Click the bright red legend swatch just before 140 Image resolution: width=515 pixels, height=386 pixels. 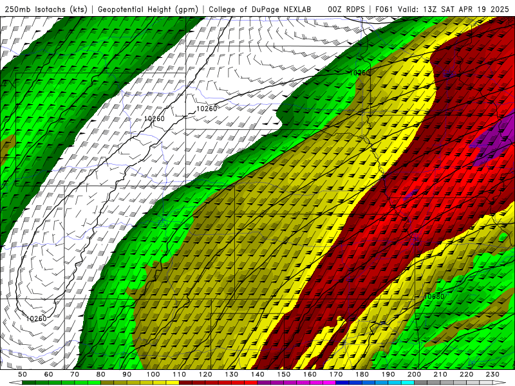click(x=251, y=383)
